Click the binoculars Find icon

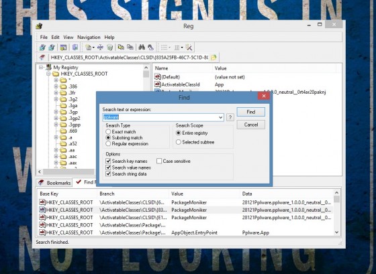142,48
